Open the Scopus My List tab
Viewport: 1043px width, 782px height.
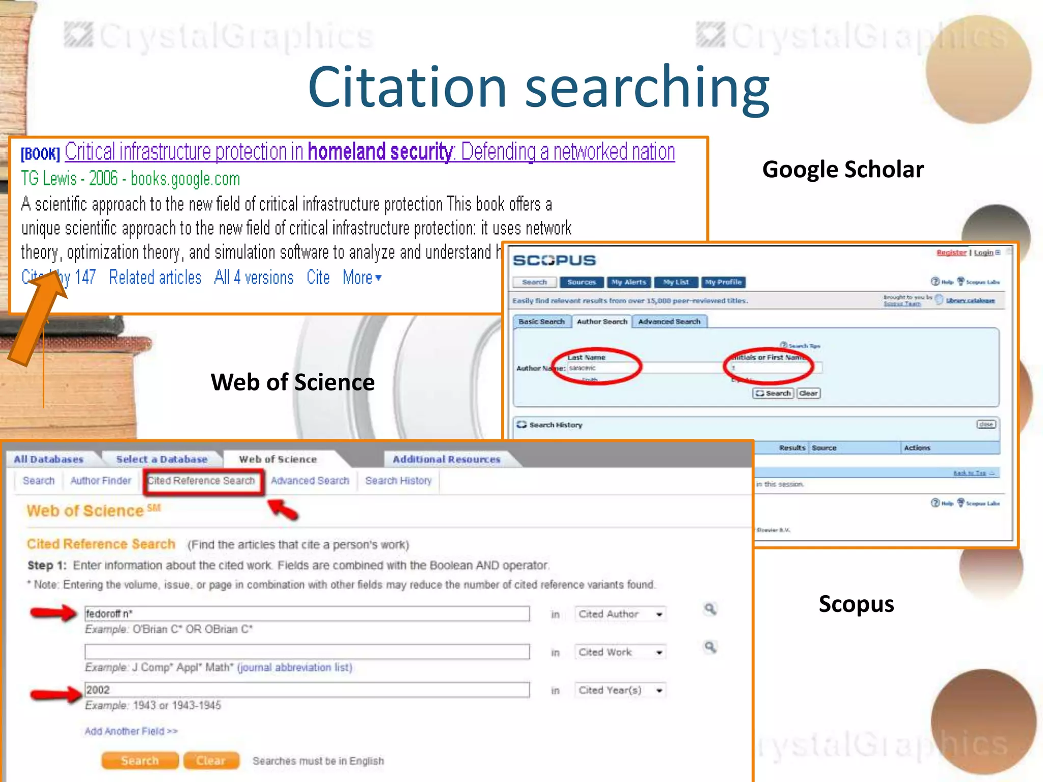pos(676,282)
